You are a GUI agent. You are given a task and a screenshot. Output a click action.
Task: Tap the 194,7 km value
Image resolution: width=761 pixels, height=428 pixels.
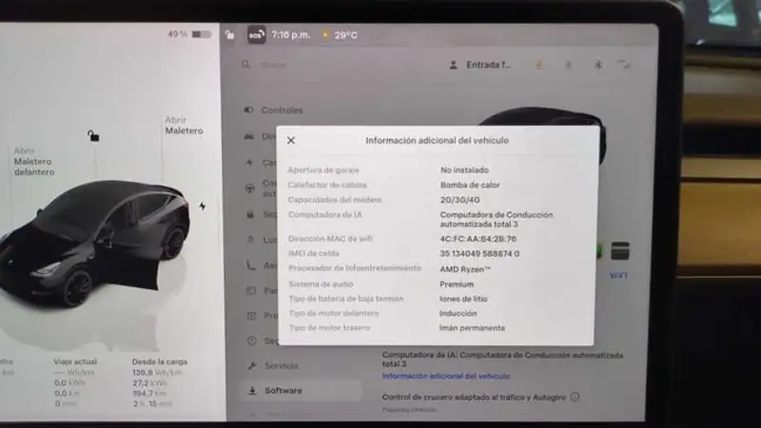coord(149,393)
